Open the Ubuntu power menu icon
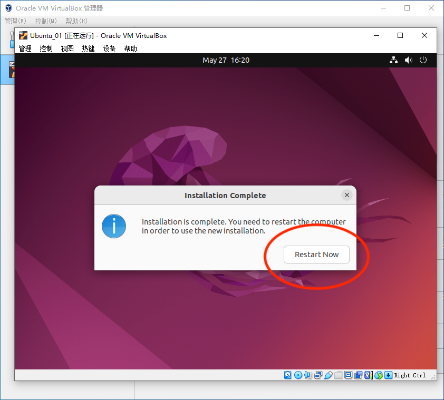This screenshot has width=444, height=400. coord(423,60)
